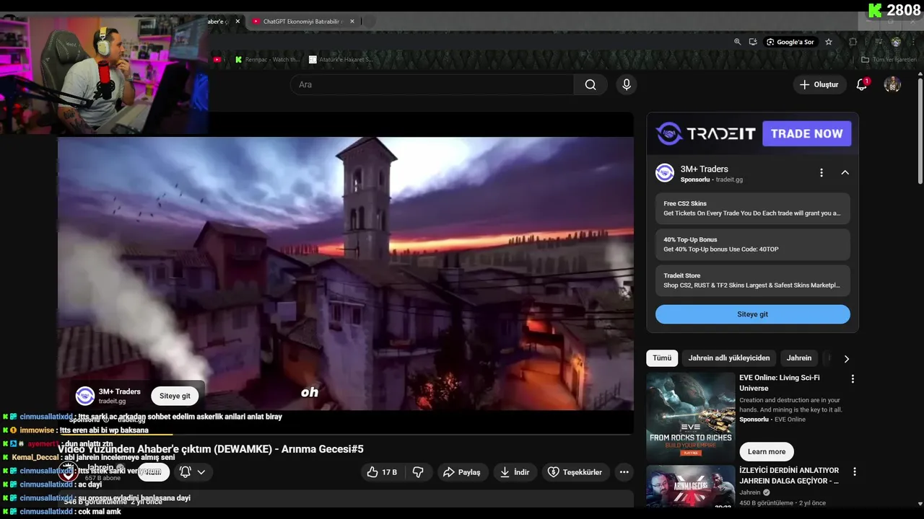This screenshot has width=924, height=519.
Task: Open the Atatürk'e Hakaret bookmark
Action: click(x=341, y=60)
